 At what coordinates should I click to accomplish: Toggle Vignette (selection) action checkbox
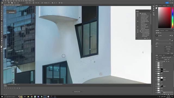[x=136, y=15]
